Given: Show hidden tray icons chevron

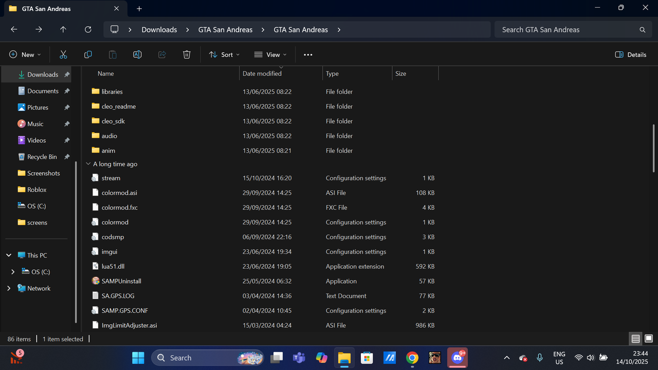Looking at the screenshot, I should tap(507, 358).
